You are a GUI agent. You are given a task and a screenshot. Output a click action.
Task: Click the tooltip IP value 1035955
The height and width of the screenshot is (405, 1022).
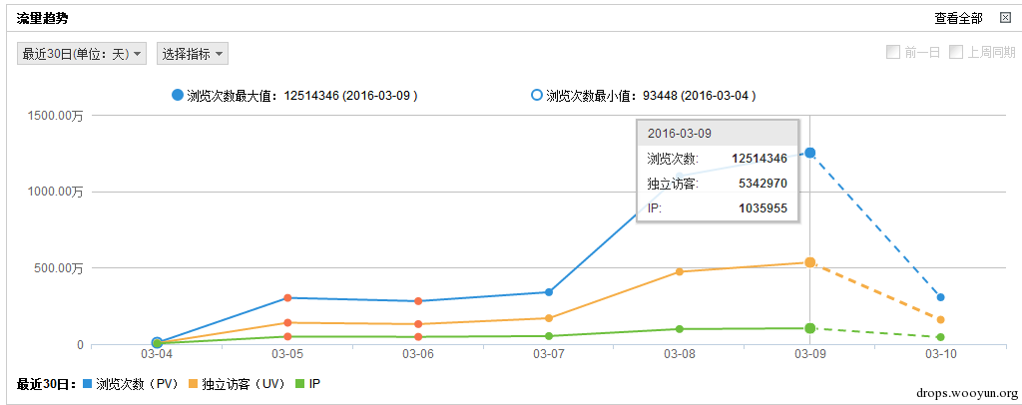(763, 209)
